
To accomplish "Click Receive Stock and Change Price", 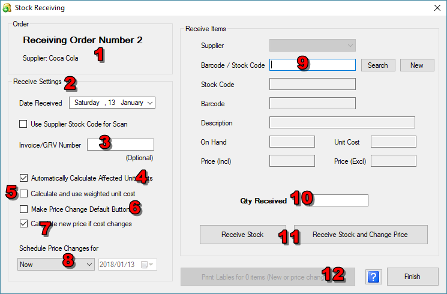I will pyautogui.click(x=360, y=235).
